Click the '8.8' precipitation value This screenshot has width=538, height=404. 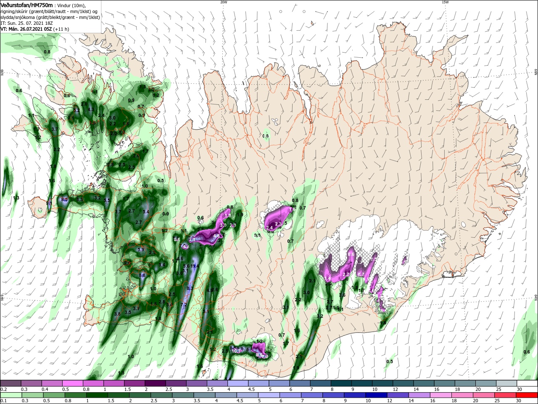point(142,275)
